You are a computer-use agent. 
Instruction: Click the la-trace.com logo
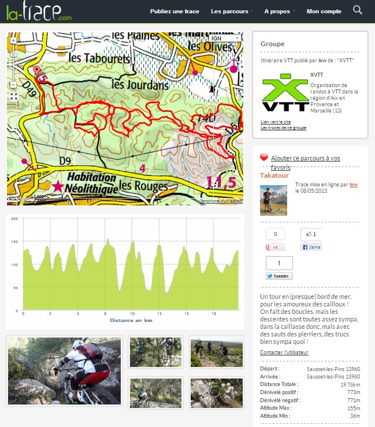click(39, 12)
